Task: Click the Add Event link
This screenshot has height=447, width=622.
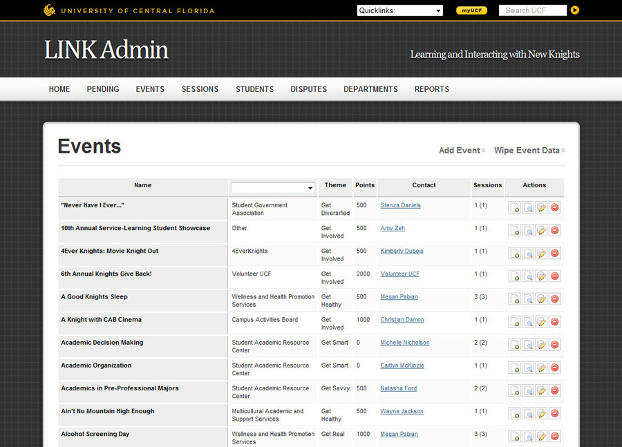Action: (x=459, y=151)
